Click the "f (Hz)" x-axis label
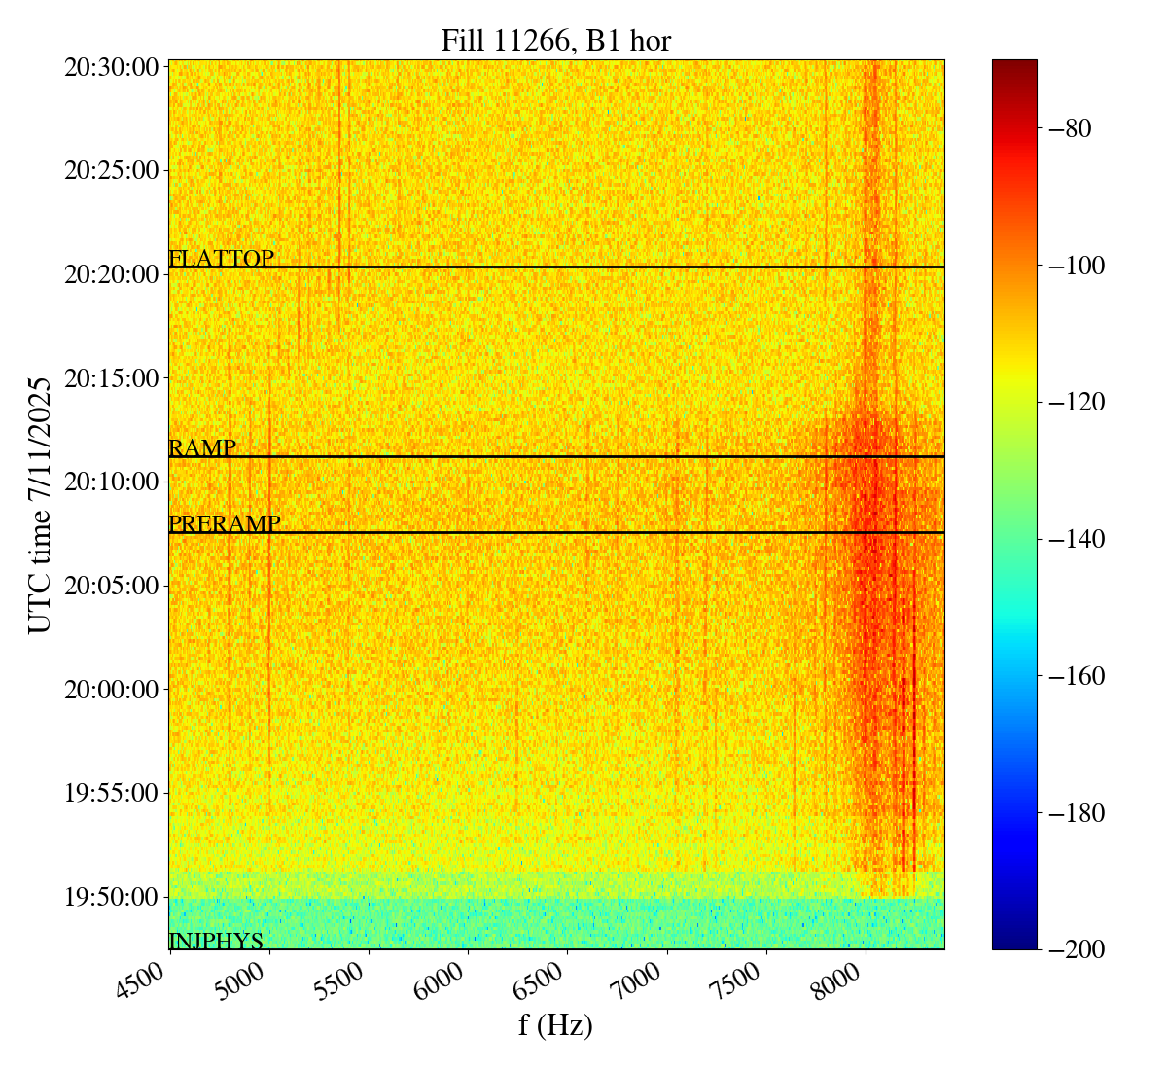The width and height of the screenshot is (1167, 1070). 555,1024
